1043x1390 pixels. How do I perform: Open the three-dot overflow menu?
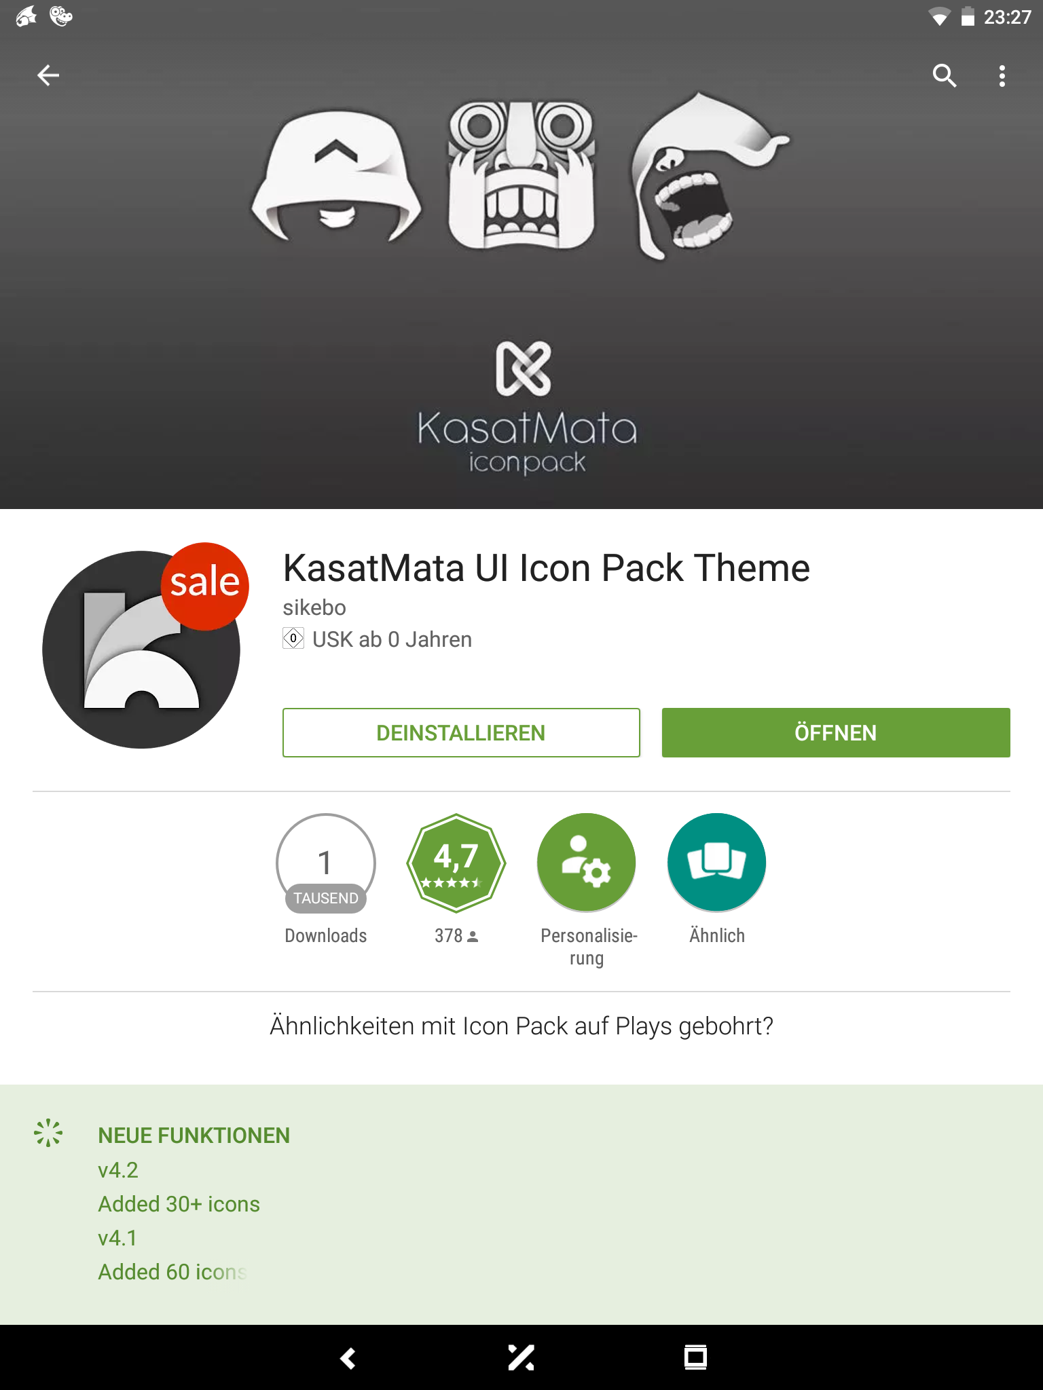click(x=1002, y=75)
